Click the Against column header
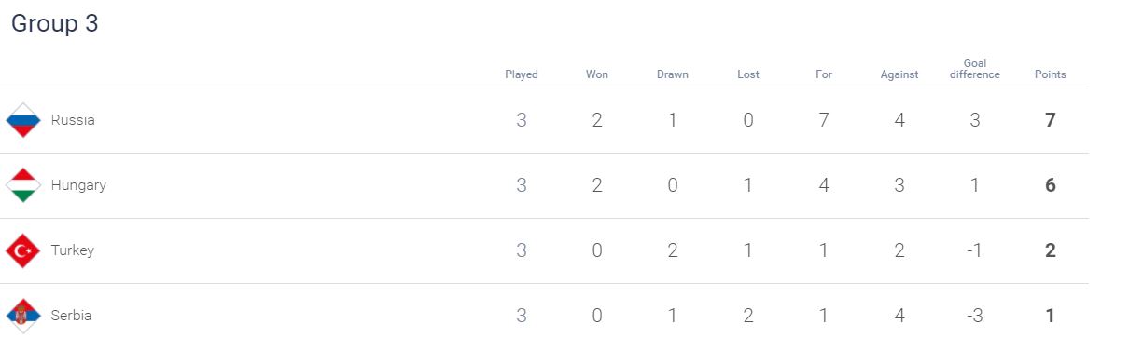Screen dimensions: 1129x351 pyautogui.click(x=899, y=74)
